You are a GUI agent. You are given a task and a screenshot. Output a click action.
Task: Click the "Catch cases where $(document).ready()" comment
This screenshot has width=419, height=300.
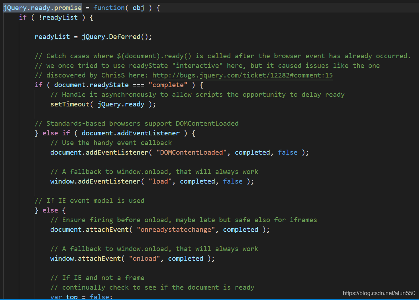click(223, 56)
